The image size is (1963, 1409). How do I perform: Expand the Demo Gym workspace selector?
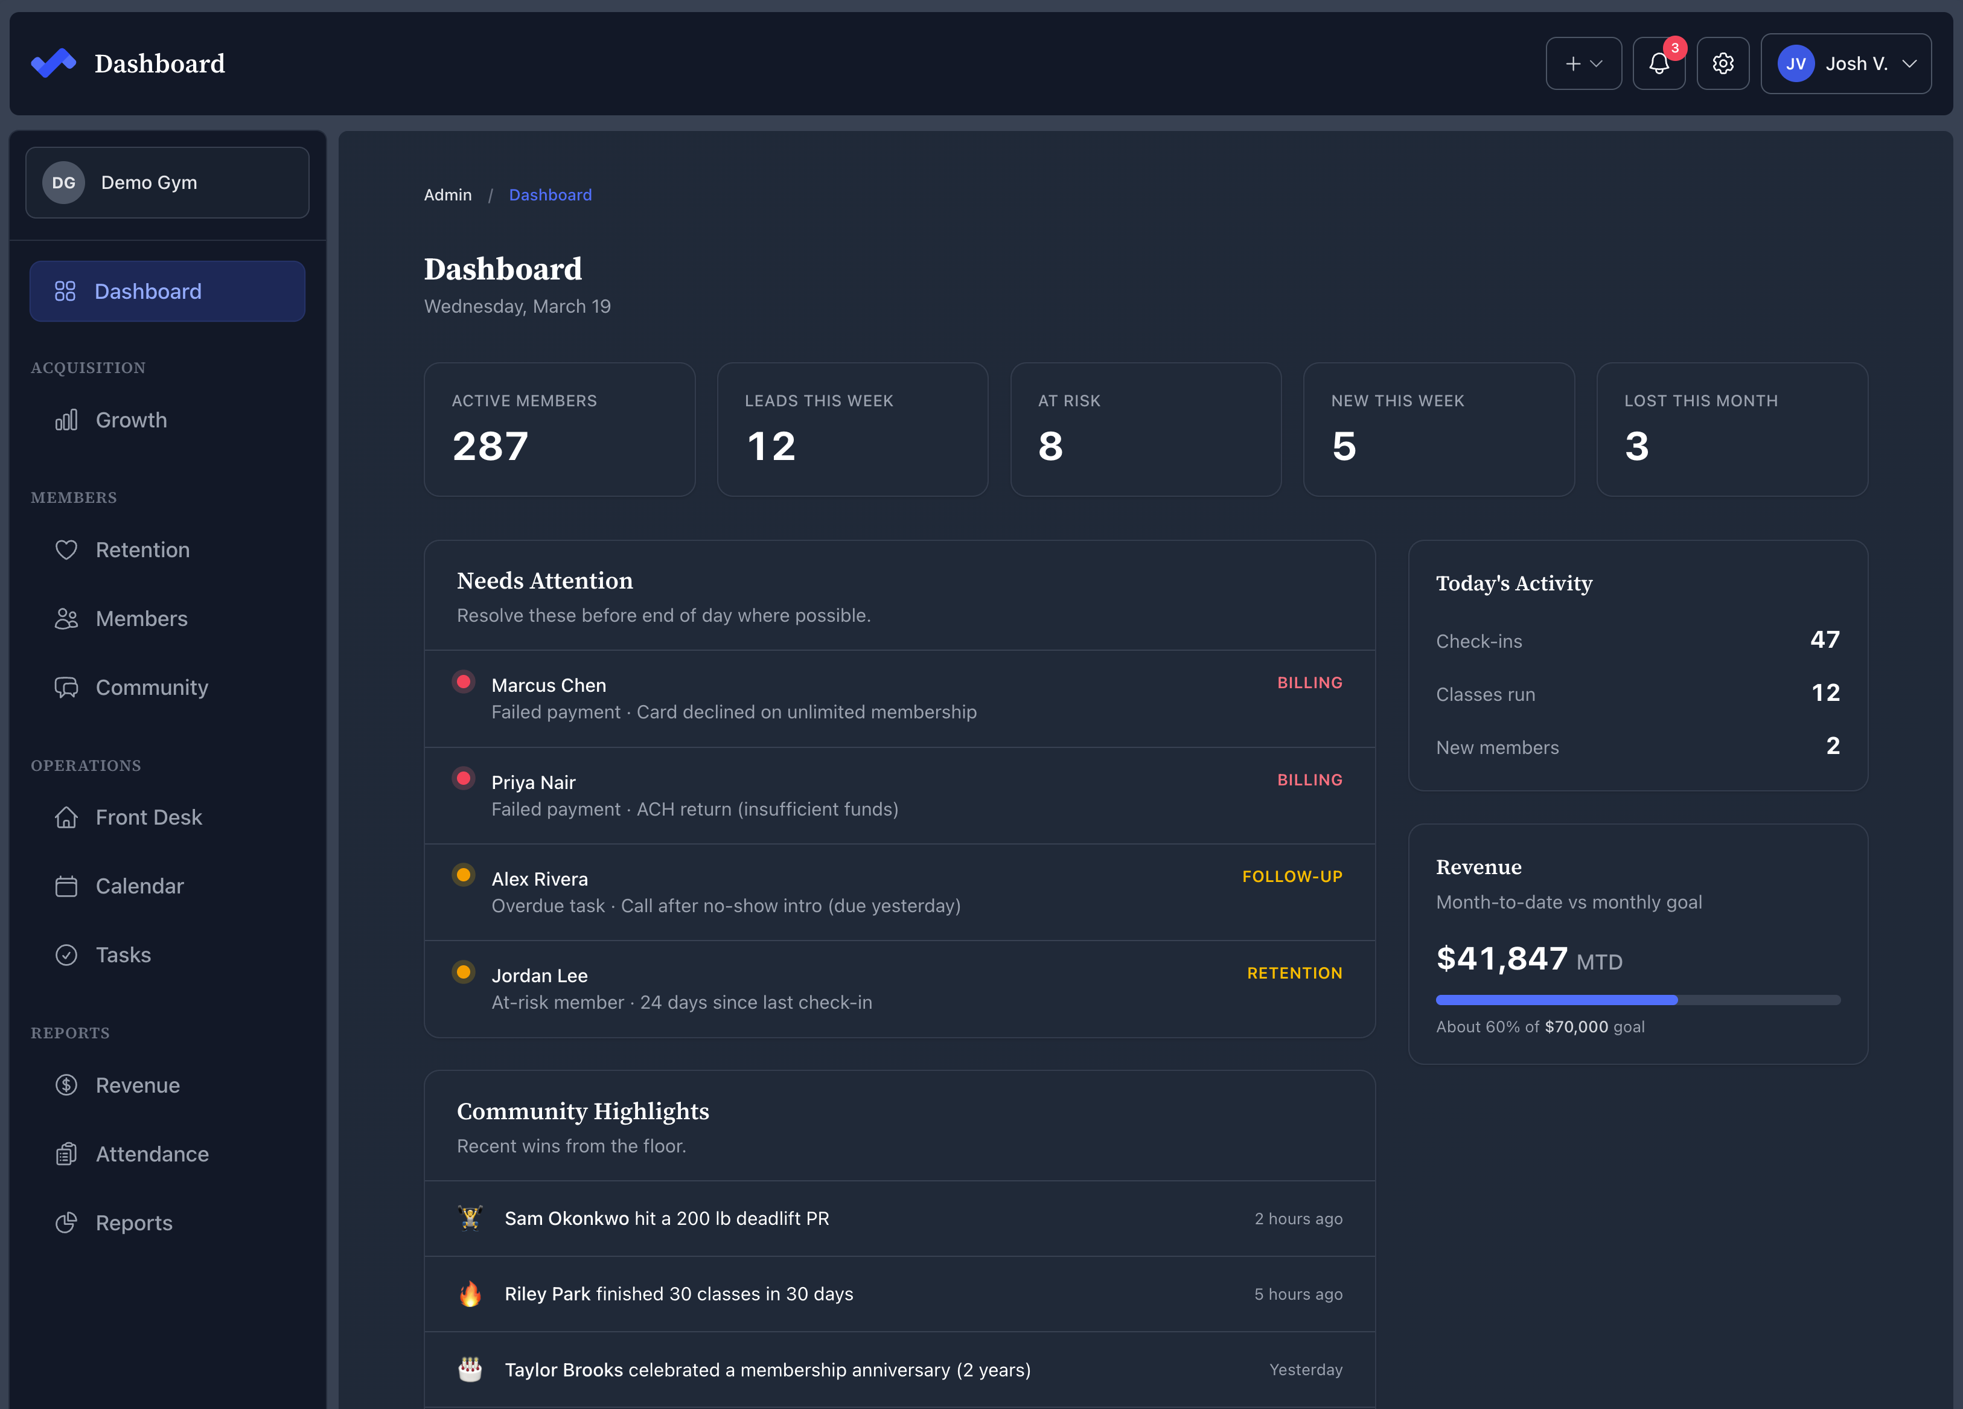(167, 182)
